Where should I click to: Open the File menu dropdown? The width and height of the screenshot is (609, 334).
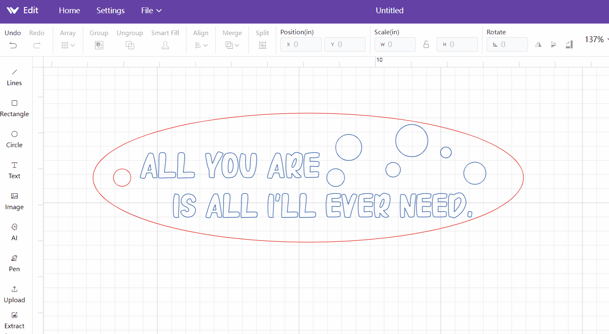[151, 10]
